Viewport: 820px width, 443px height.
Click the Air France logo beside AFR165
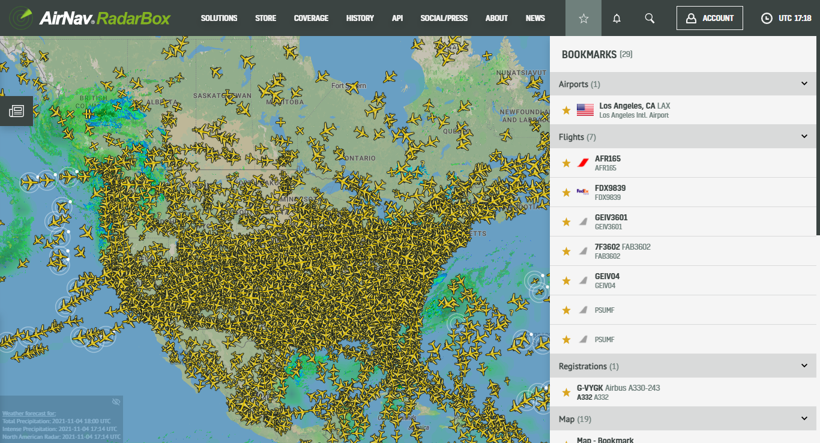(583, 163)
